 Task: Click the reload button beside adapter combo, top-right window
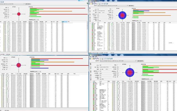(x=131, y=5)
